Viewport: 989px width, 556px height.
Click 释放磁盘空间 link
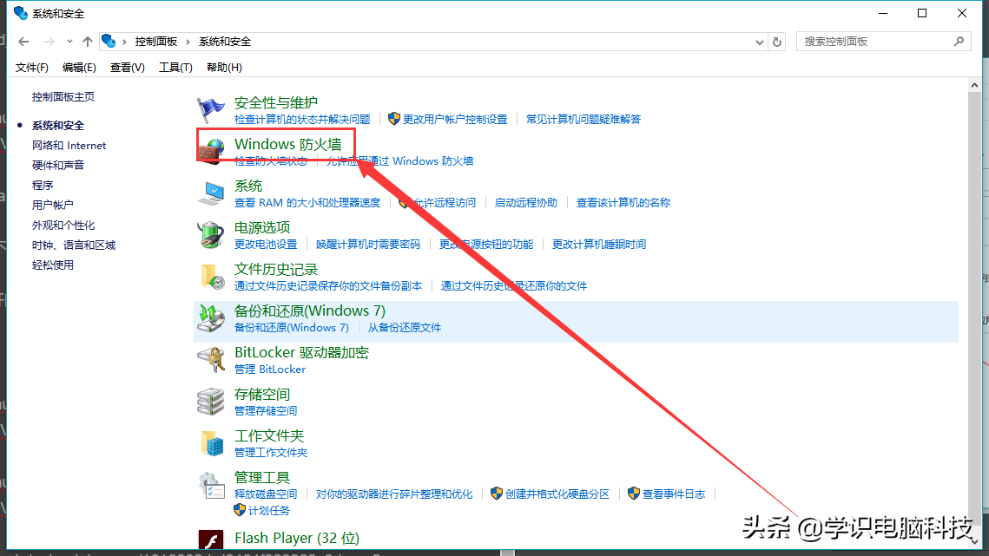coord(266,494)
